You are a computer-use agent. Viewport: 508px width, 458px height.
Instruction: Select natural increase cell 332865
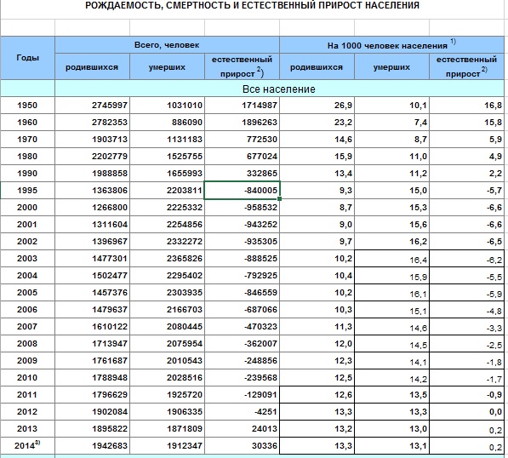pos(242,173)
